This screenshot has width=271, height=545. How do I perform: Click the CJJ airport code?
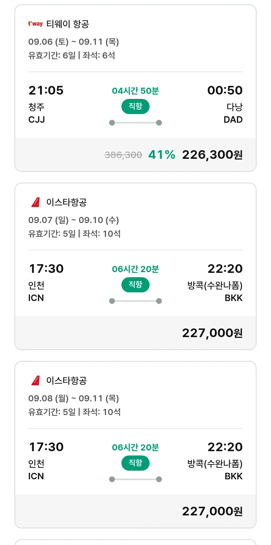[x=36, y=120]
